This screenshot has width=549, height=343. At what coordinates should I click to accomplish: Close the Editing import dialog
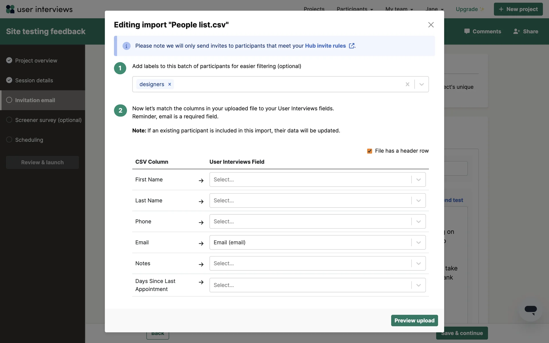tap(431, 25)
